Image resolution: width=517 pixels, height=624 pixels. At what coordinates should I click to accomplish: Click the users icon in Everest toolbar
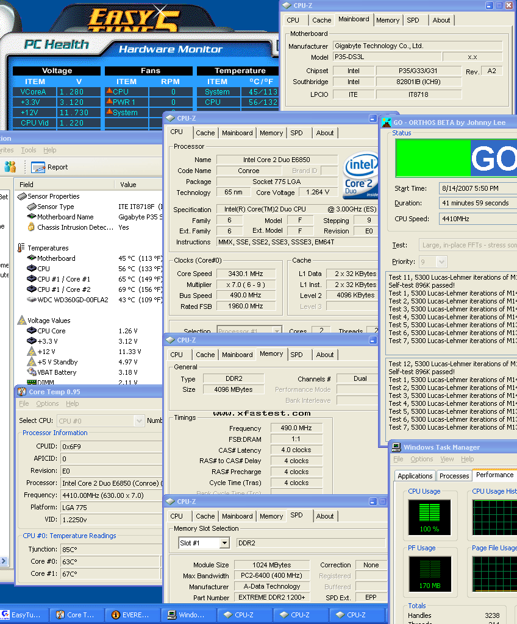[10, 167]
